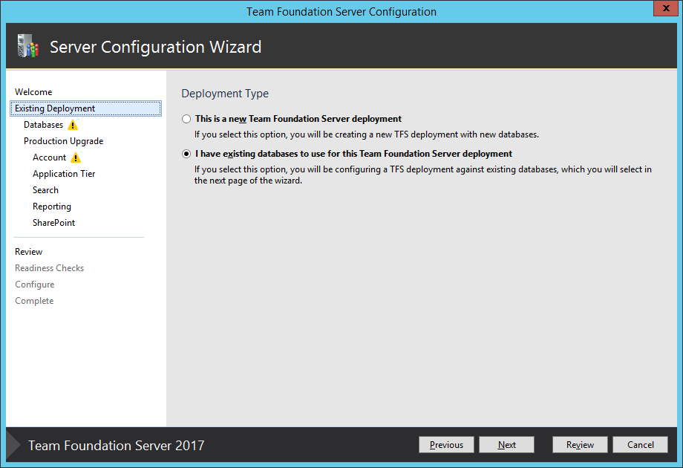Click the footer arrow marker beside Team Foundation Server 2017
Screen dimensions: 683x468
(13, 445)
